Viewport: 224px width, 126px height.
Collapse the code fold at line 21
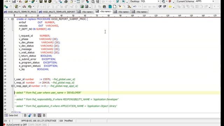pos(12,86)
